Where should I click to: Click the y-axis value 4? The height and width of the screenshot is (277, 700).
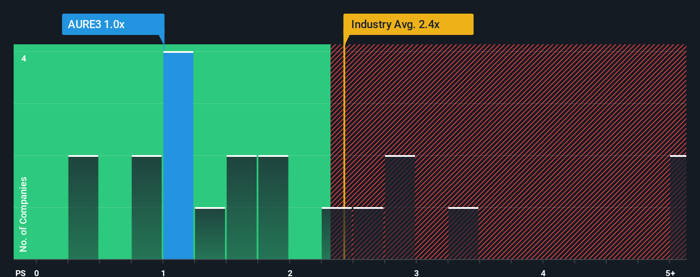(24, 58)
